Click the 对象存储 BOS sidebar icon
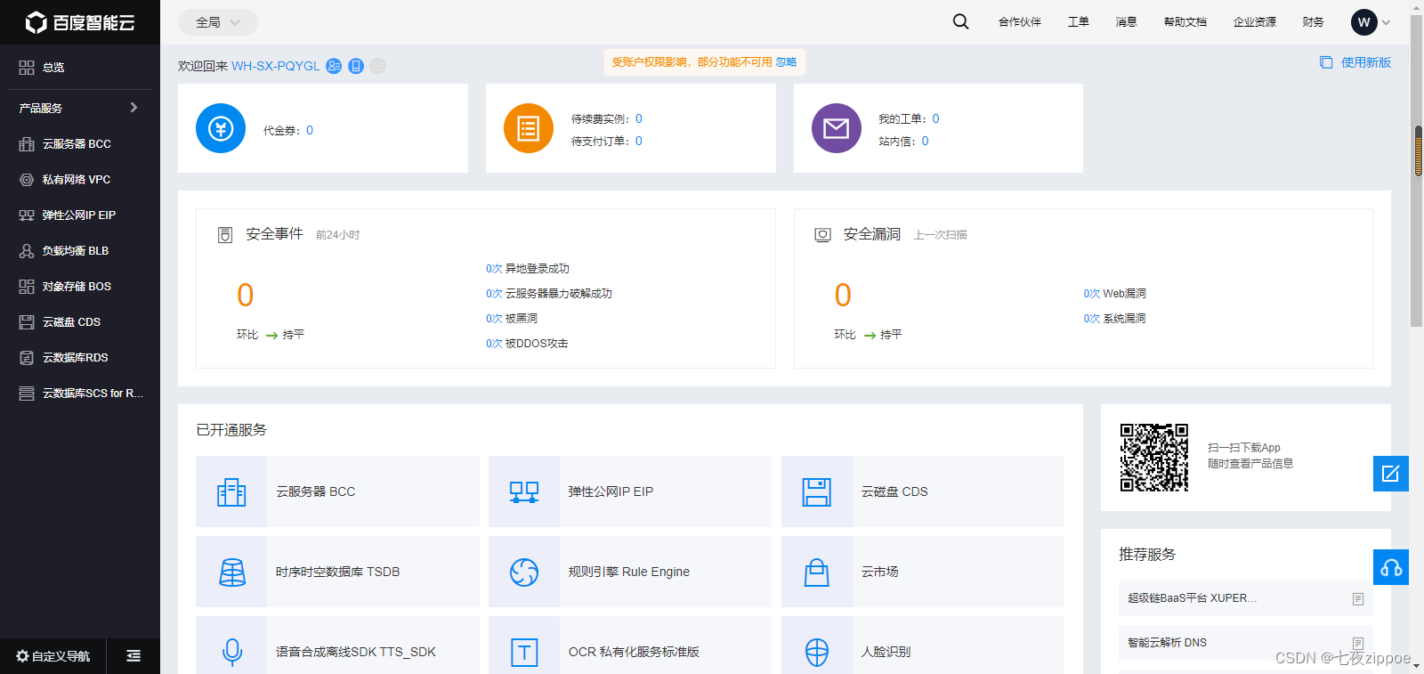Image resolution: width=1424 pixels, height=674 pixels. coord(27,286)
